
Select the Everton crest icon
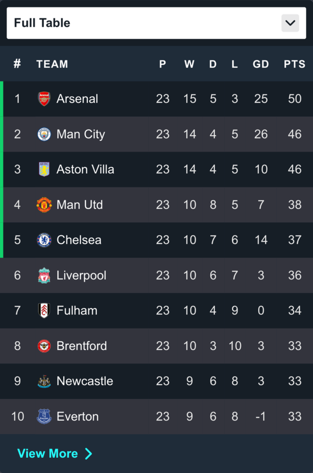tap(44, 417)
